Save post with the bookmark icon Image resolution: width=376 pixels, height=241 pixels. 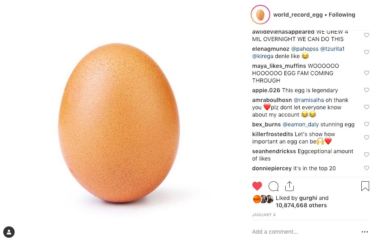[365, 186]
